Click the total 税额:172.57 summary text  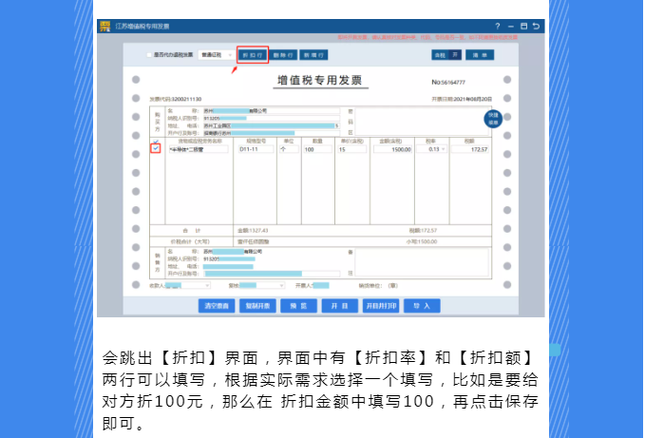click(x=423, y=231)
